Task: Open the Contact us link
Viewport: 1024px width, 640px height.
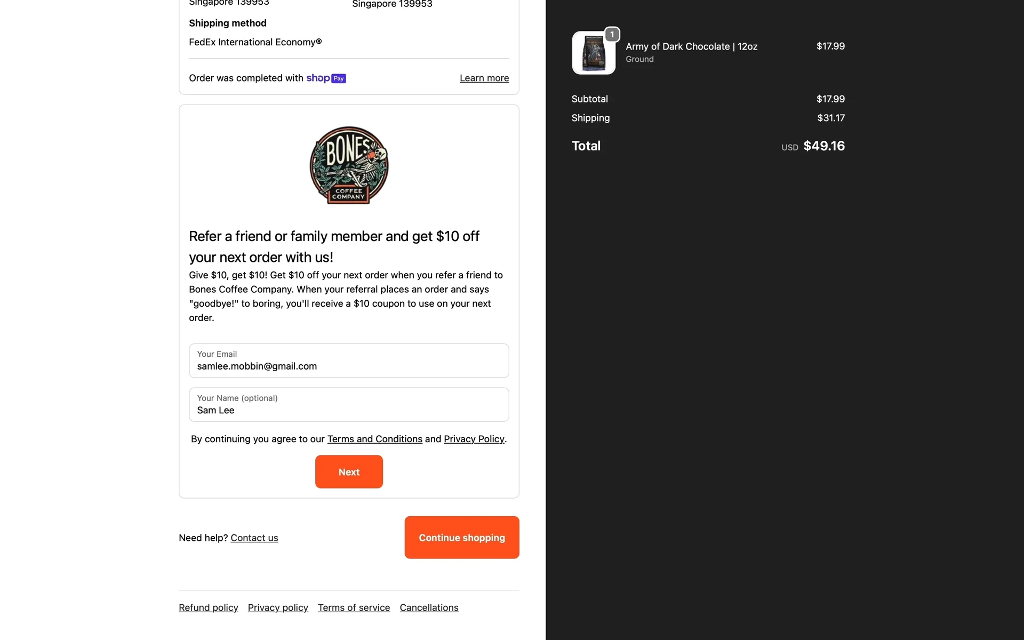Action: 254,538
